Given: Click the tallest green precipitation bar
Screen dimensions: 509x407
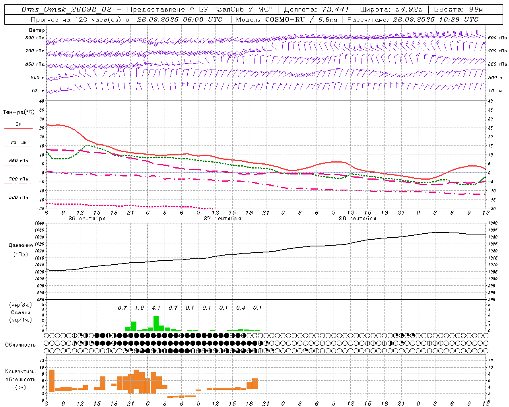Looking at the screenshot, I should coord(156,323).
